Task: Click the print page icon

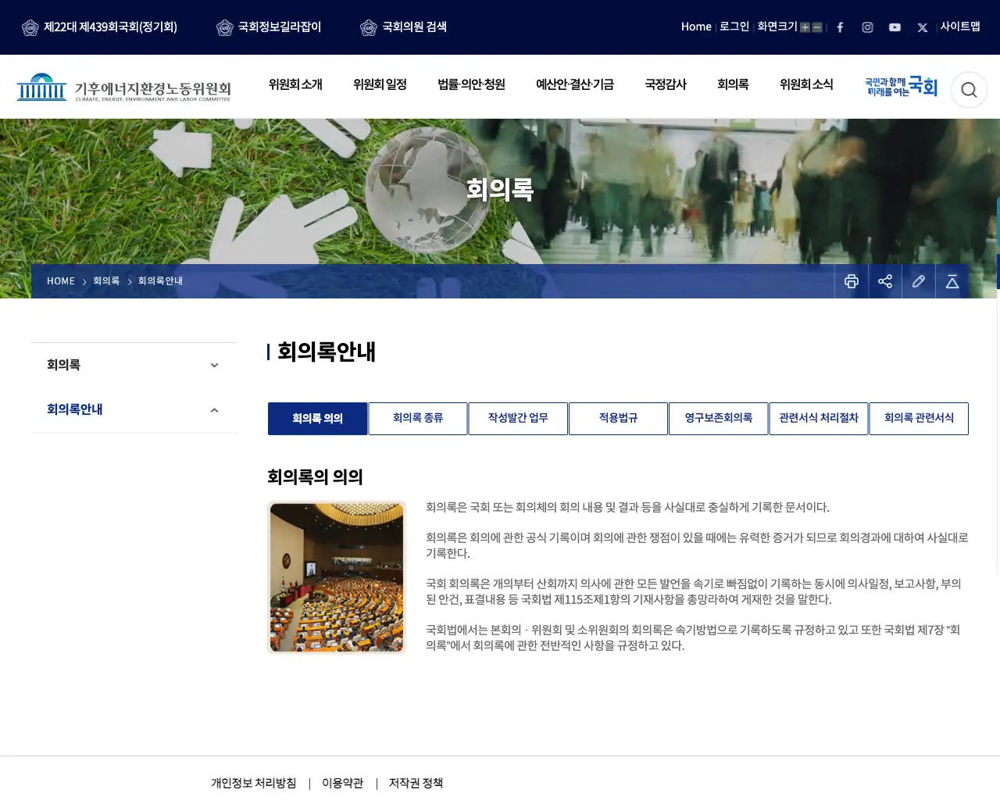Action: (852, 281)
